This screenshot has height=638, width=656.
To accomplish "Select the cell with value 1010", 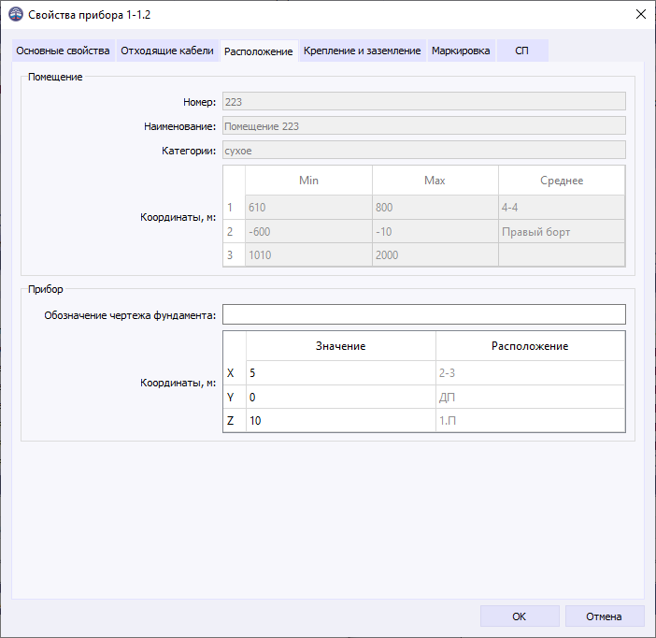I will 308,254.
